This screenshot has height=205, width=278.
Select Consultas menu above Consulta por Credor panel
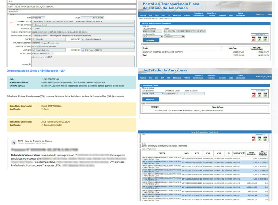click(223, 78)
